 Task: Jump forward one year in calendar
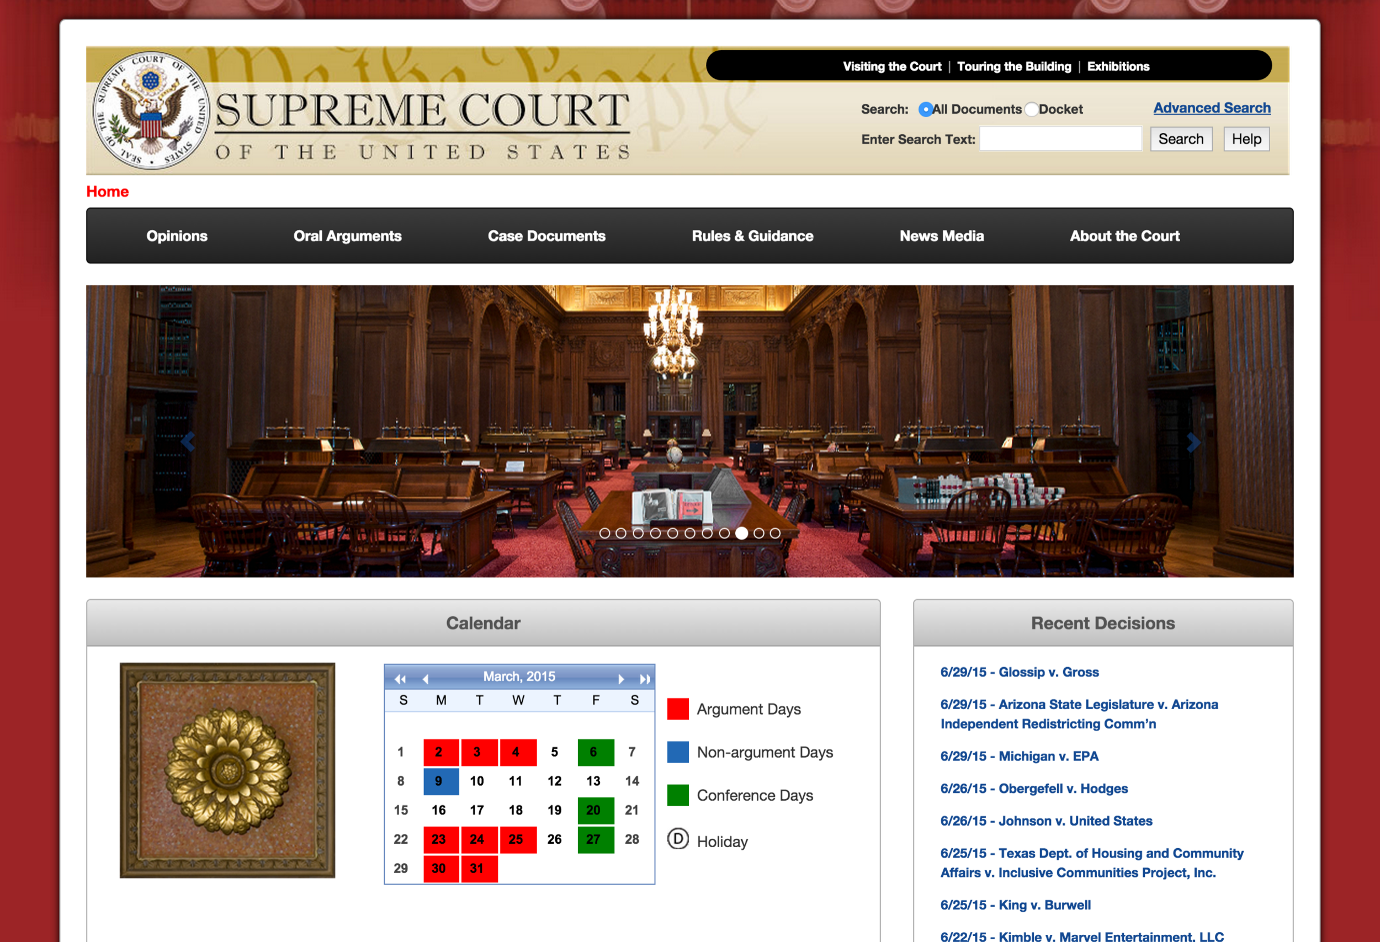[x=645, y=678]
